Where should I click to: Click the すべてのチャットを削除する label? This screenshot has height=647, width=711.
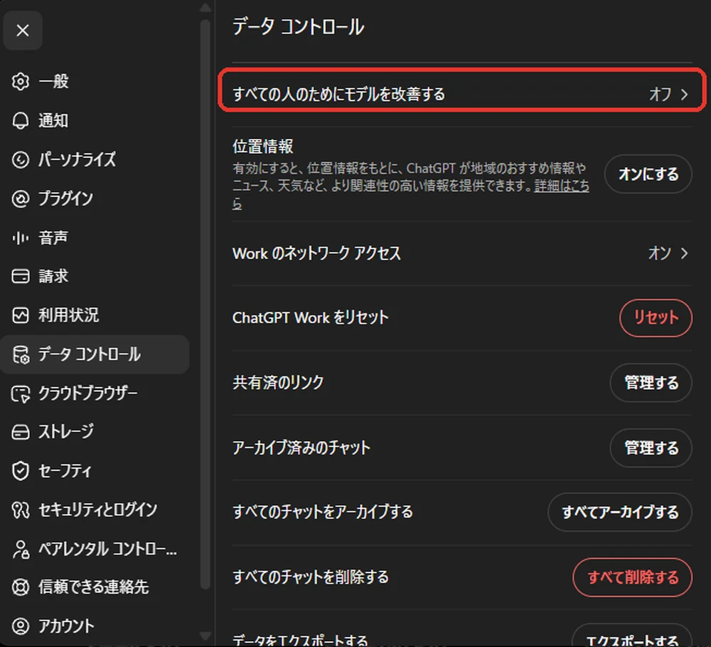(311, 577)
